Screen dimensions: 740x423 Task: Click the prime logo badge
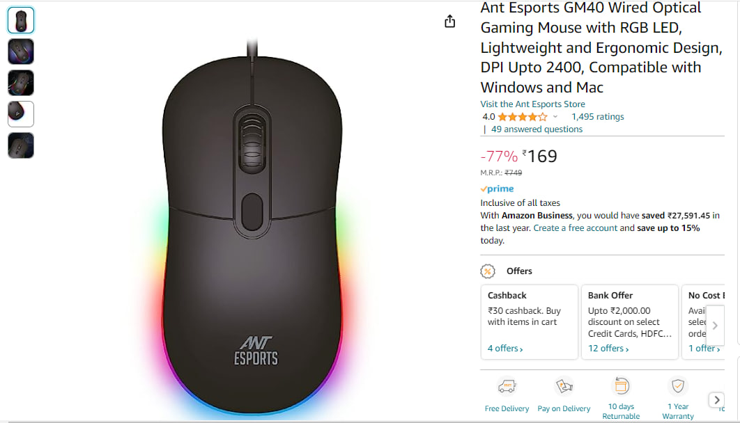(497, 189)
